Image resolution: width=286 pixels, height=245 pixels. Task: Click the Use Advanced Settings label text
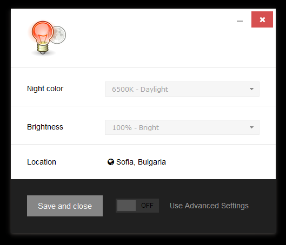tap(209, 206)
